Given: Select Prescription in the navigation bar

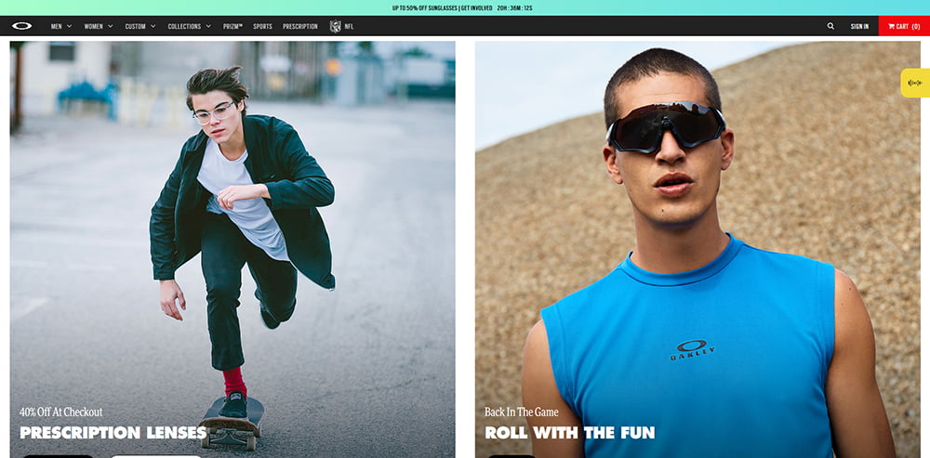Looking at the screenshot, I should [x=300, y=26].
